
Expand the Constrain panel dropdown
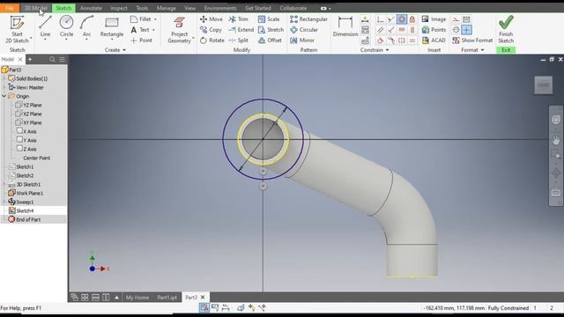(x=375, y=50)
